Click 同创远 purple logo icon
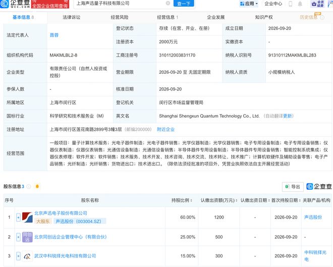The height and width of the screenshot is (267, 333). (x=27, y=237)
